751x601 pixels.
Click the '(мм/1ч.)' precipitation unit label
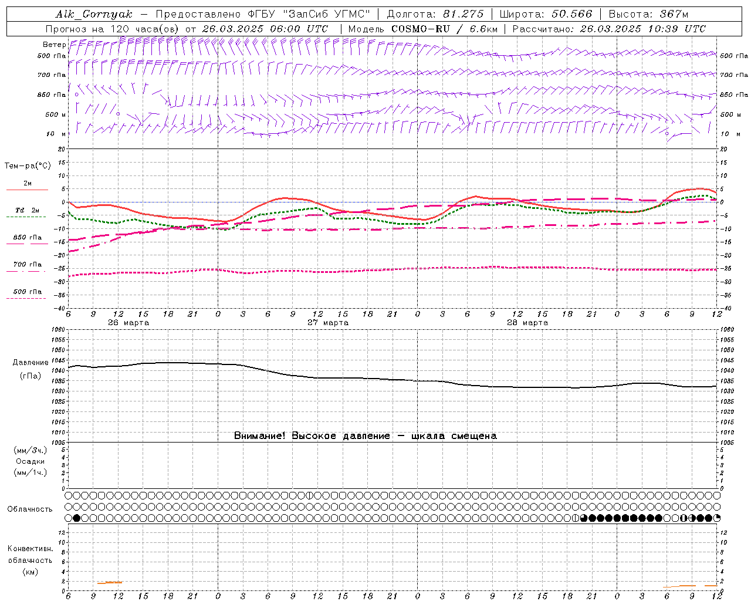tap(31, 472)
